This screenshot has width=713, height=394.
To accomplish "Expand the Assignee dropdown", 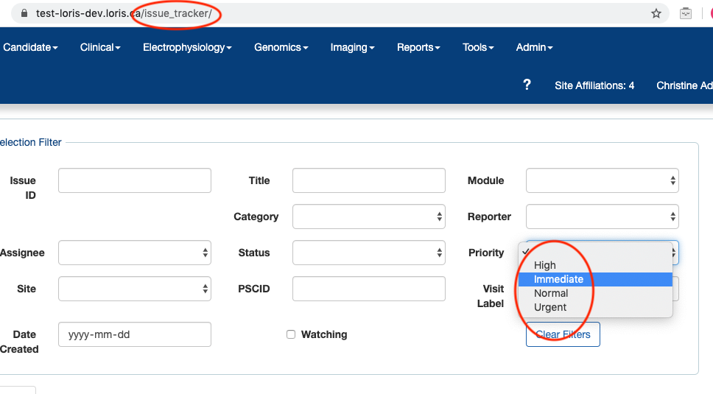I will tap(135, 253).
